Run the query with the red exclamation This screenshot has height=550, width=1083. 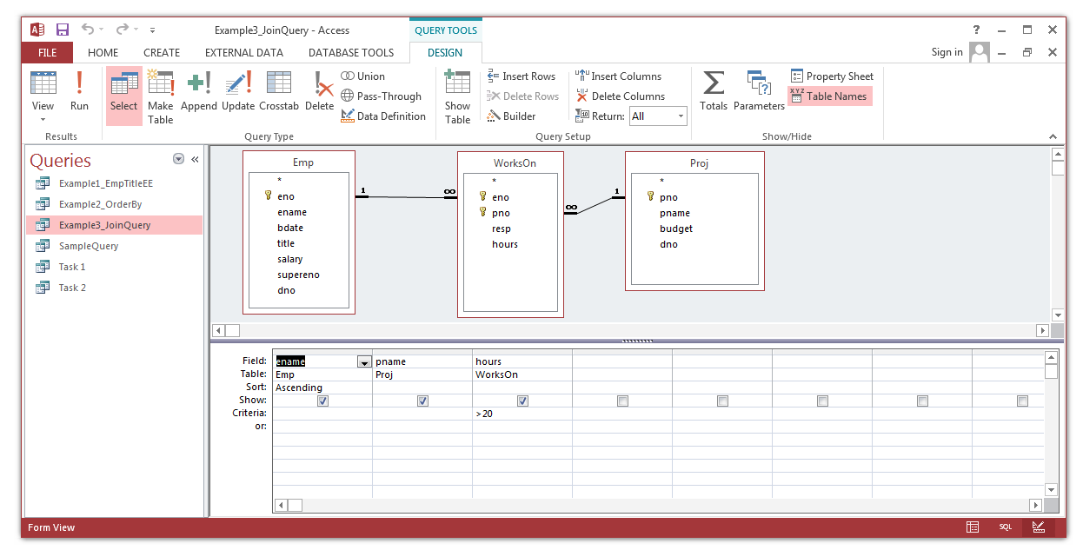(79, 91)
